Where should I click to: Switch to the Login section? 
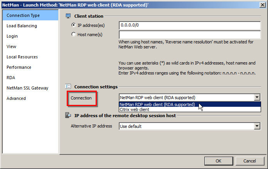(12, 36)
